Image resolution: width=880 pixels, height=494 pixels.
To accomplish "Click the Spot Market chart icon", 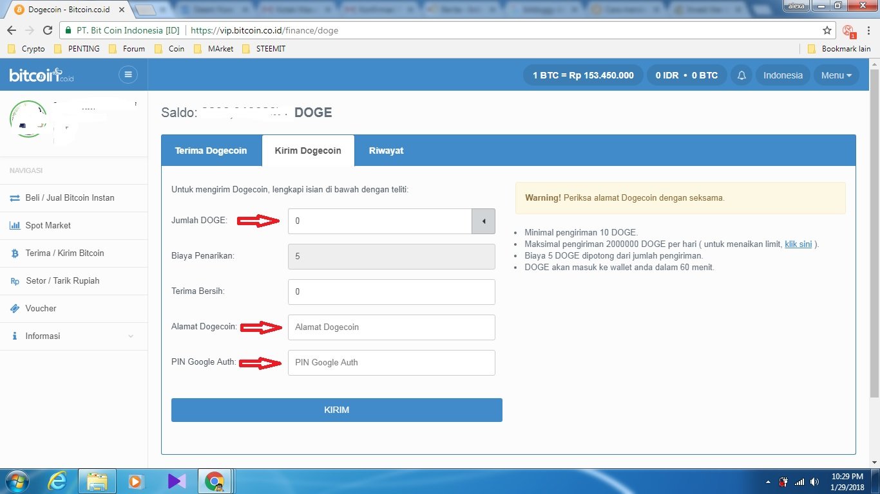I will (15, 226).
